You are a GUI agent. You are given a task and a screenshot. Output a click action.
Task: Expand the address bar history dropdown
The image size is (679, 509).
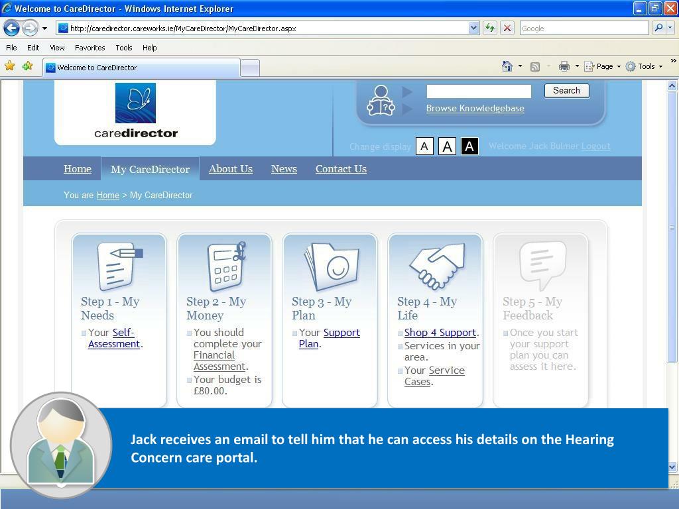pyautogui.click(x=473, y=28)
